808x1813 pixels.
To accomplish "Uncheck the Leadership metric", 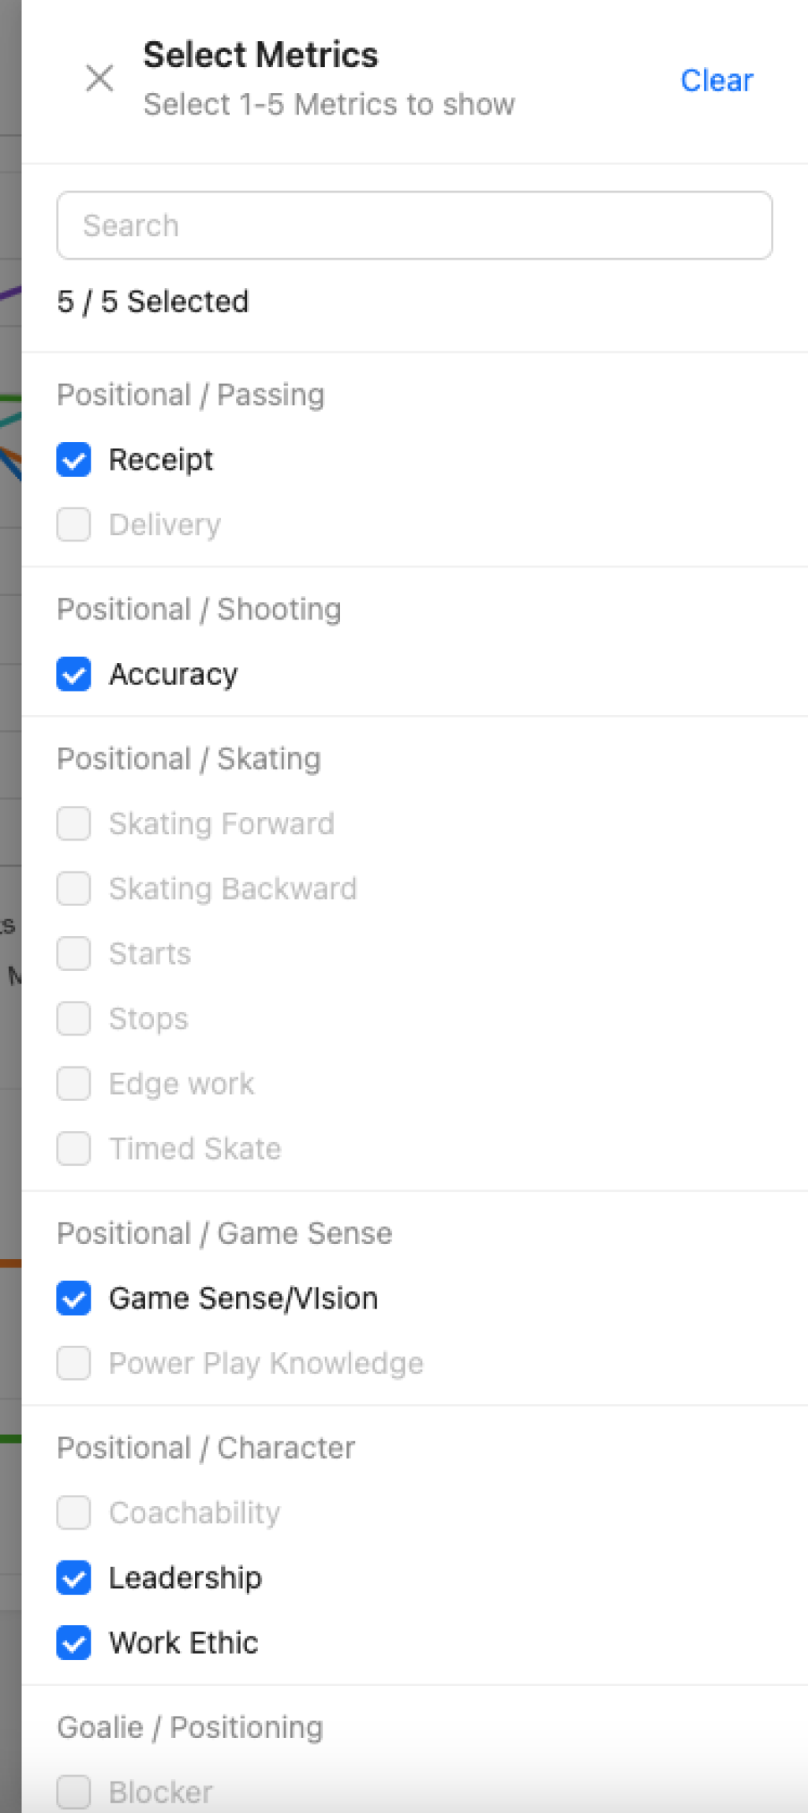I will coord(73,1578).
